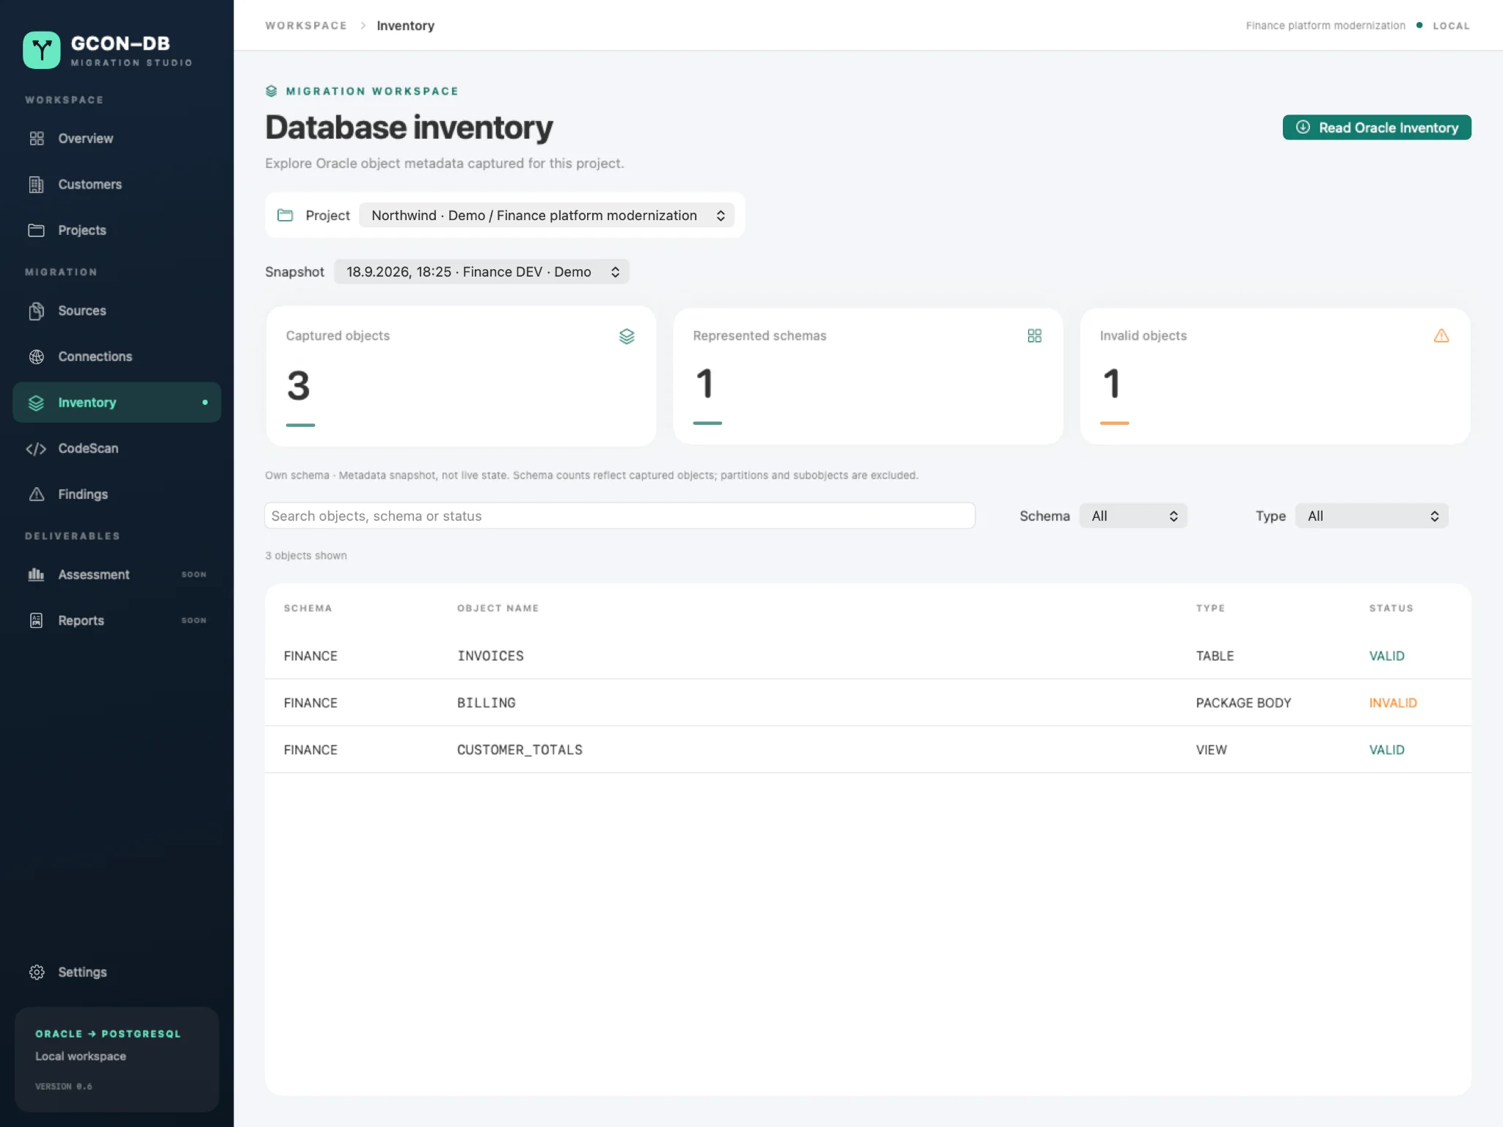Select the BILLING object name
Image resolution: width=1503 pixels, height=1127 pixels.
click(487, 703)
